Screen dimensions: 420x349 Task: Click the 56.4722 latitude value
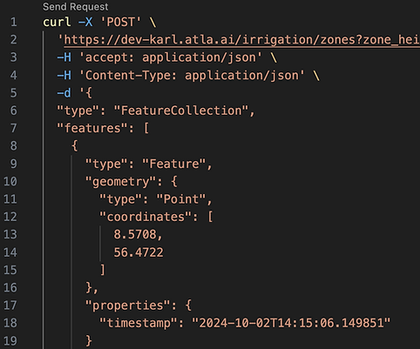[139, 252]
